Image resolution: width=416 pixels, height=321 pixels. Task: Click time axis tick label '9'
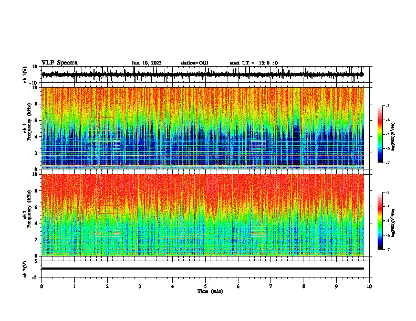(336, 286)
